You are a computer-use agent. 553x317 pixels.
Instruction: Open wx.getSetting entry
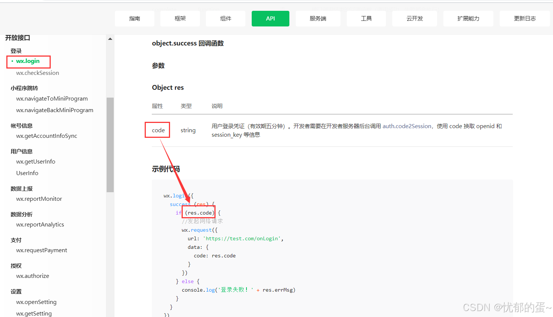pyautogui.click(x=34, y=314)
